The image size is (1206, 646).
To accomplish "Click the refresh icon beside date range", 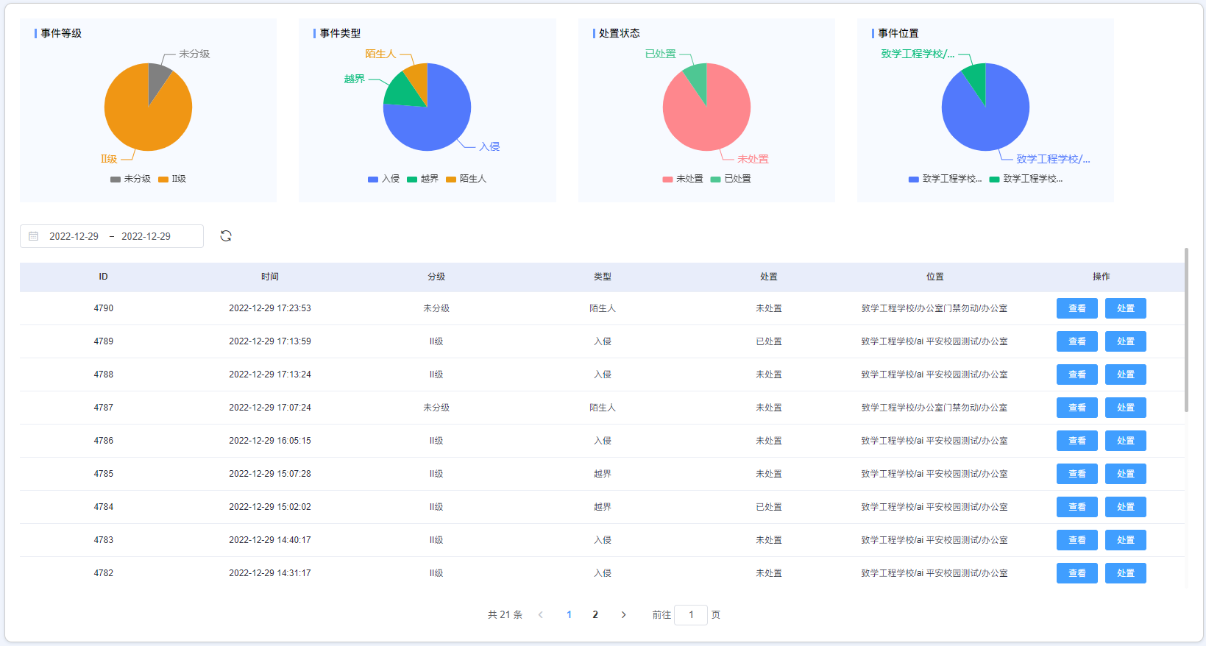I will point(226,236).
